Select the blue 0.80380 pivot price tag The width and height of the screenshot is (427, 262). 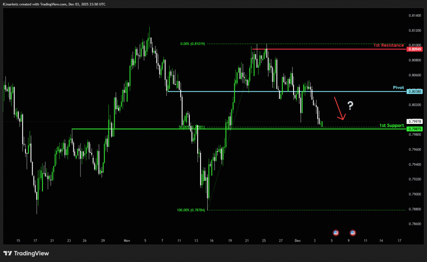pyautogui.click(x=415, y=91)
